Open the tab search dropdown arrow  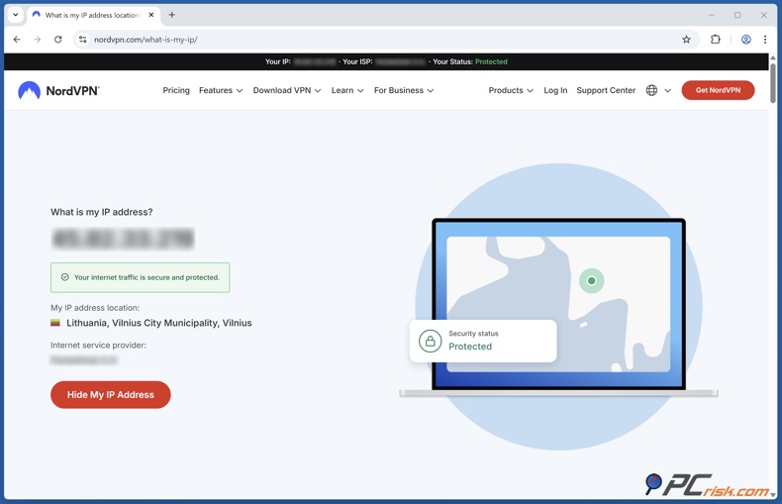pos(16,15)
